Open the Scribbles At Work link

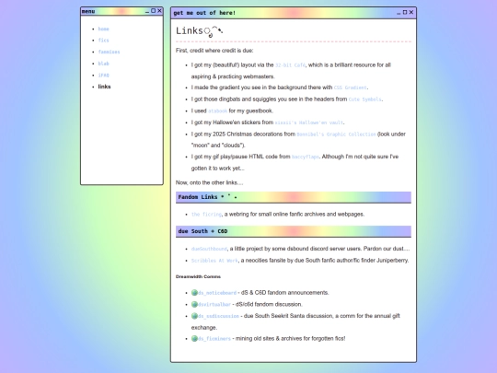point(214,261)
